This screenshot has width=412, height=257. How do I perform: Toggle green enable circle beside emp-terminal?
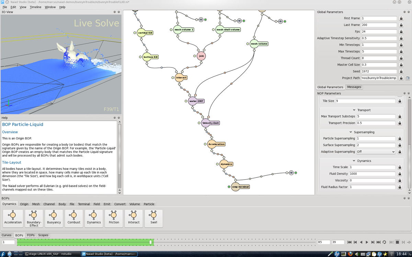coord(229,187)
